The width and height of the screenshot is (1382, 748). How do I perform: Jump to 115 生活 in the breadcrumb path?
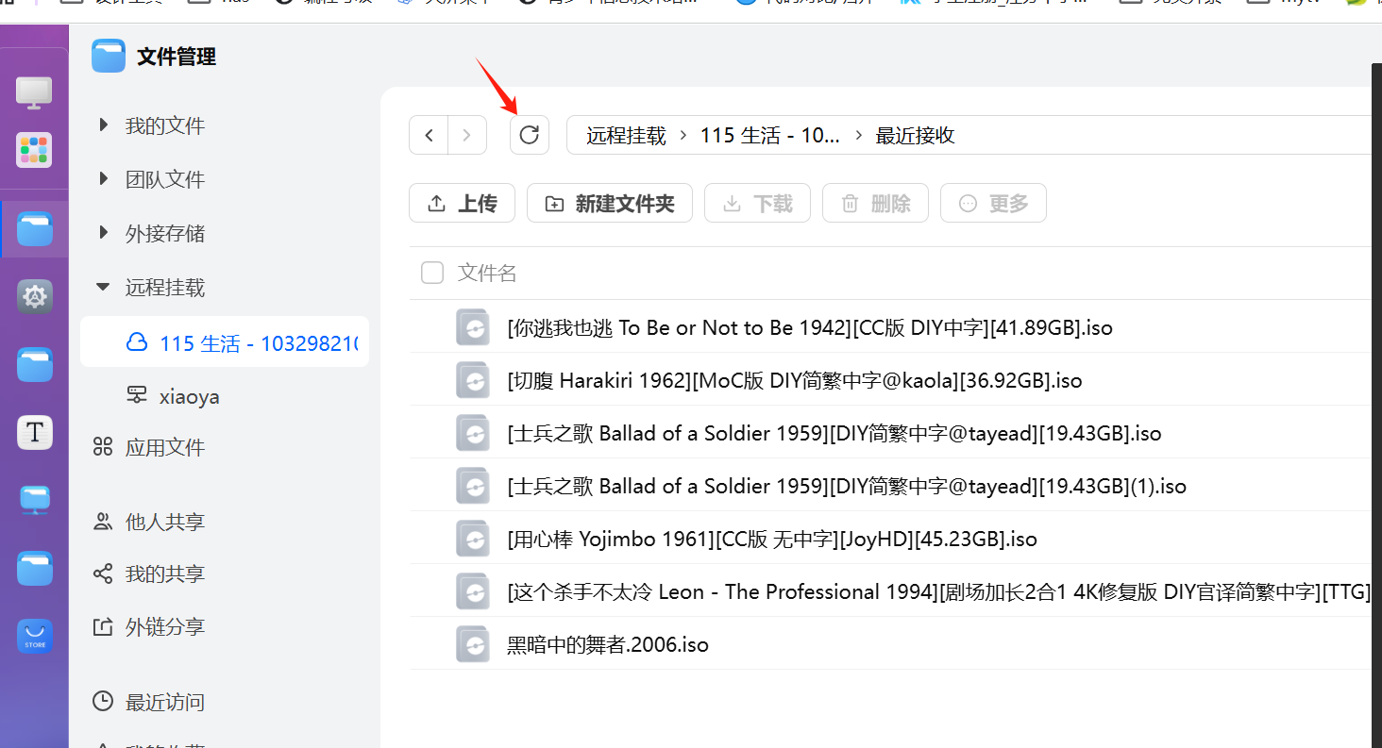(x=769, y=135)
